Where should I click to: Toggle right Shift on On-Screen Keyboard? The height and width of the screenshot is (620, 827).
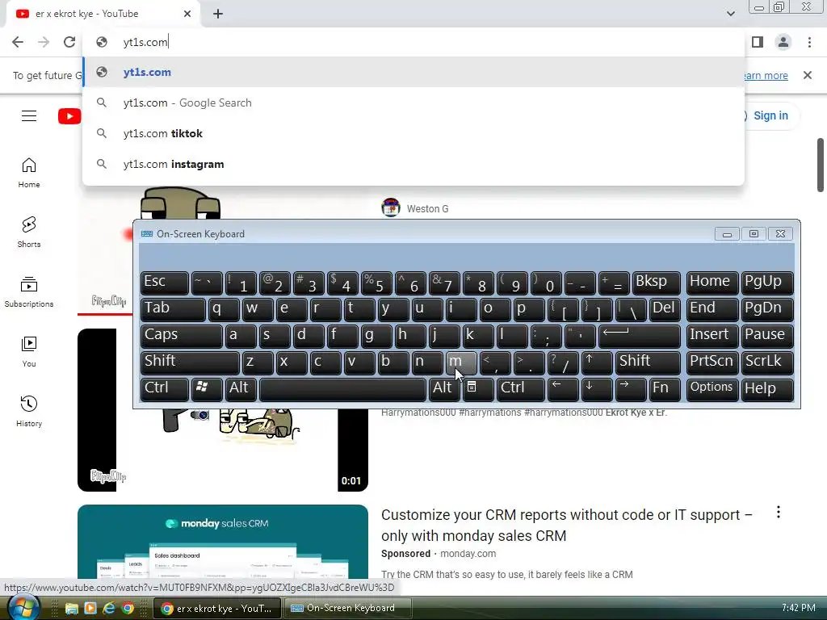tap(649, 362)
